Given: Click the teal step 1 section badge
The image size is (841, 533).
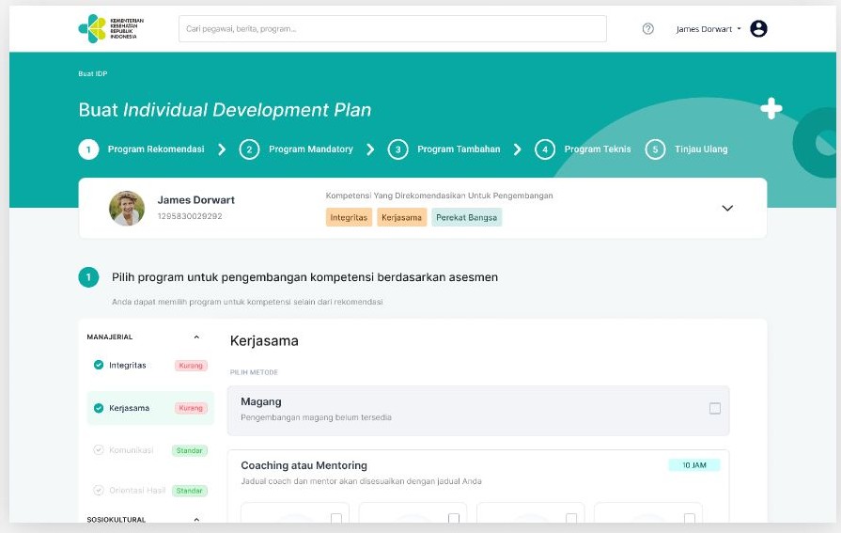Looking at the screenshot, I should tap(88, 277).
